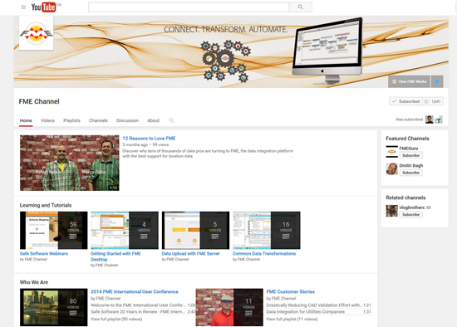Click by FME Channel under Common Data Transformations

coord(246,260)
